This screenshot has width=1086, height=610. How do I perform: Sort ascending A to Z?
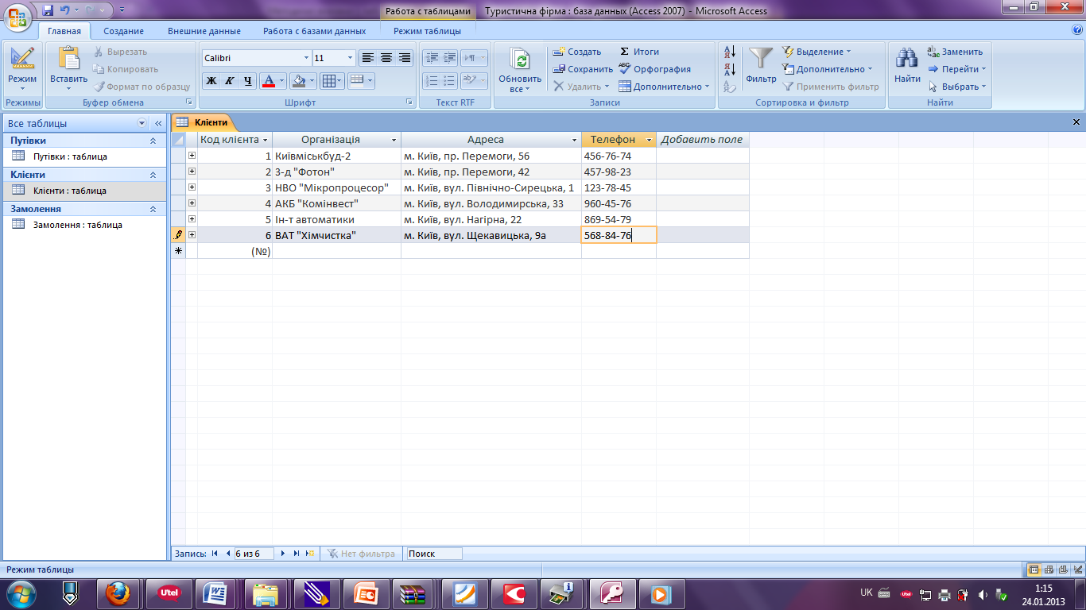click(x=730, y=52)
